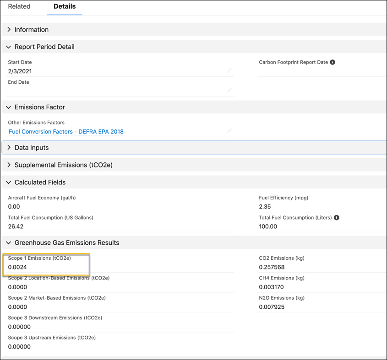
Task: Click Scope 2 Location-Based Emissions label
Action: pyautogui.click(x=59, y=278)
